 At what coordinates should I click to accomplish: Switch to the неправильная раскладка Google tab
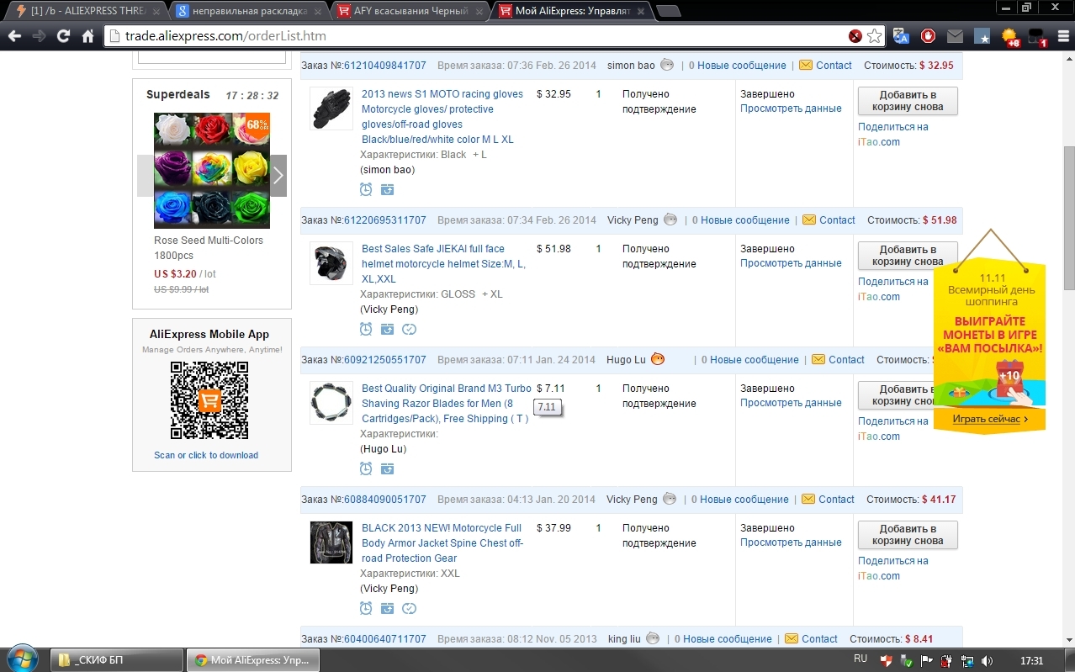[x=248, y=11]
